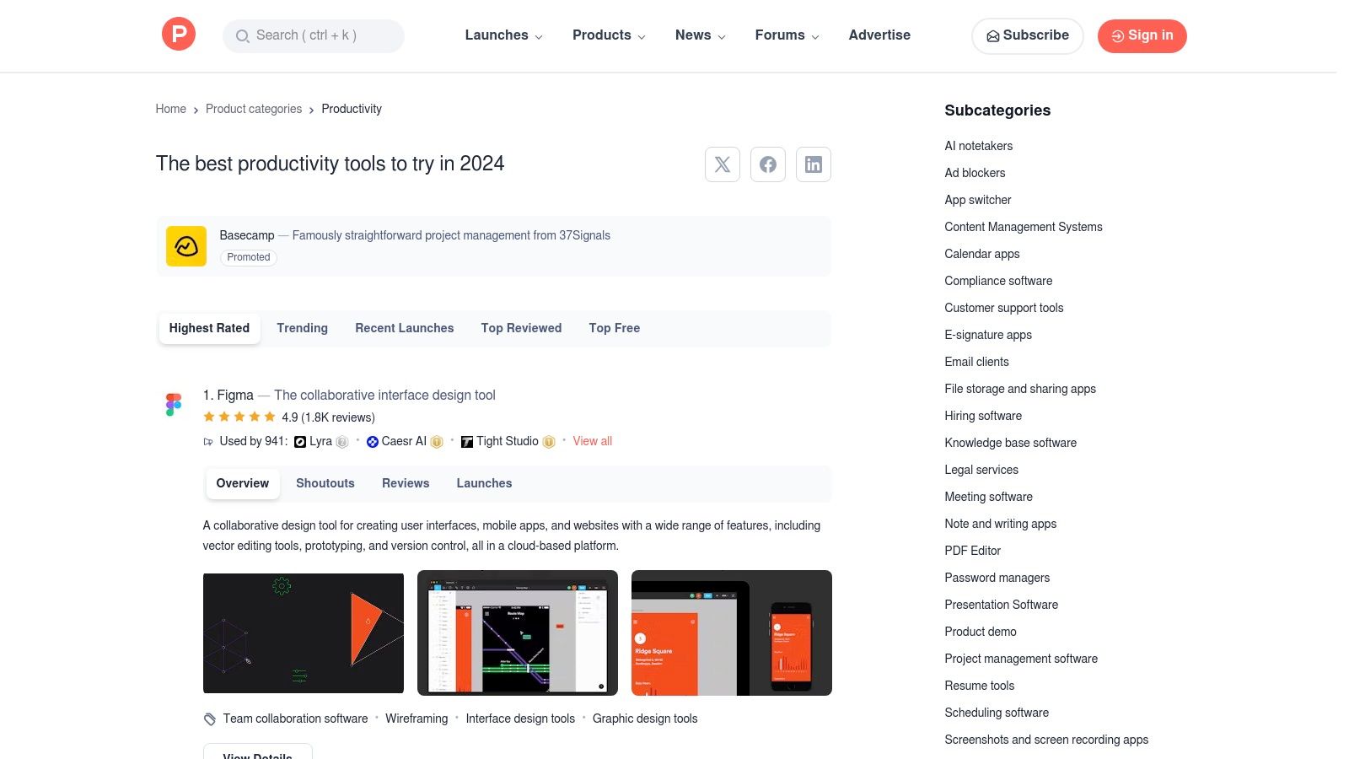Open the Forums dropdown menu

click(787, 35)
